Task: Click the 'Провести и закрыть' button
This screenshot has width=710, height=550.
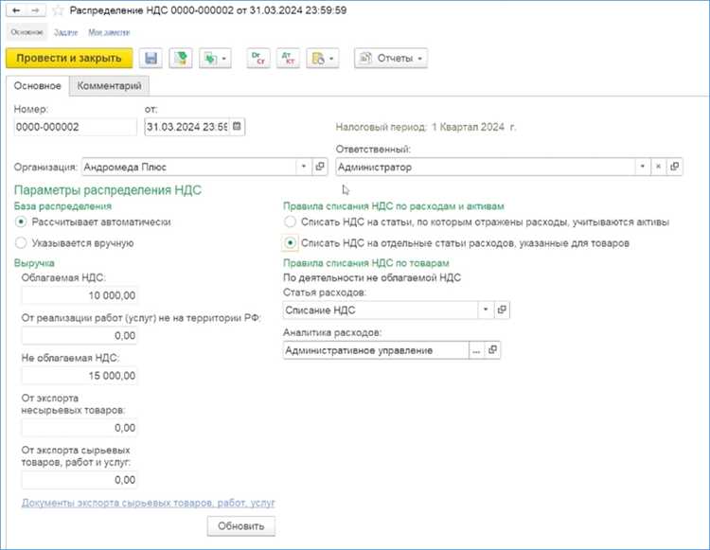Action: coord(69,59)
